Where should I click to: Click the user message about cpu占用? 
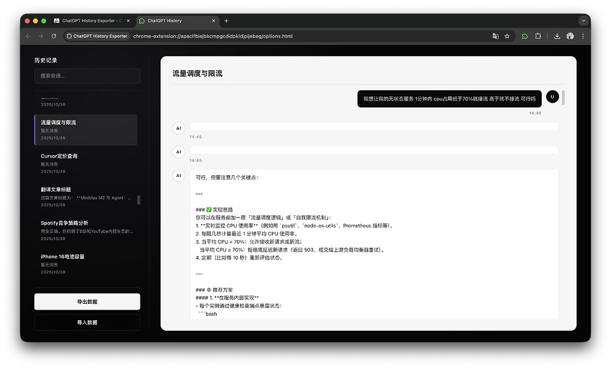449,99
